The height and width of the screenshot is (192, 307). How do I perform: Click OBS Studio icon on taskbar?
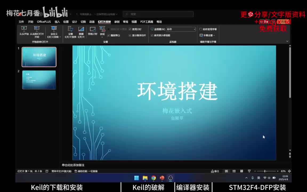pyautogui.click(x=171, y=178)
